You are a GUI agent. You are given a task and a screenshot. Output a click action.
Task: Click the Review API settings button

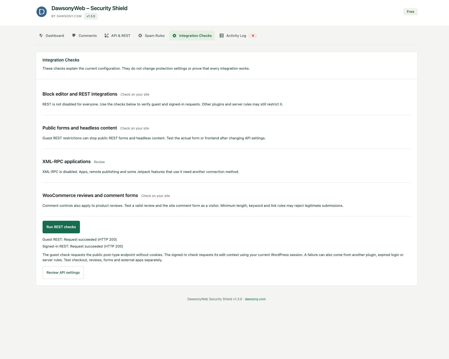point(63,273)
